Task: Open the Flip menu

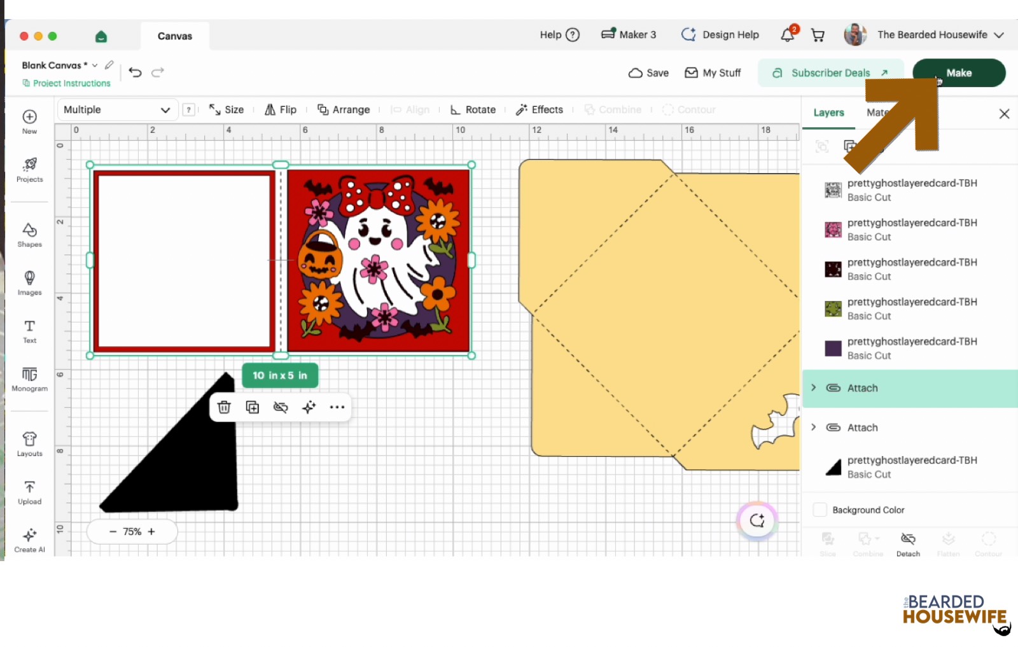Action: pyautogui.click(x=281, y=109)
